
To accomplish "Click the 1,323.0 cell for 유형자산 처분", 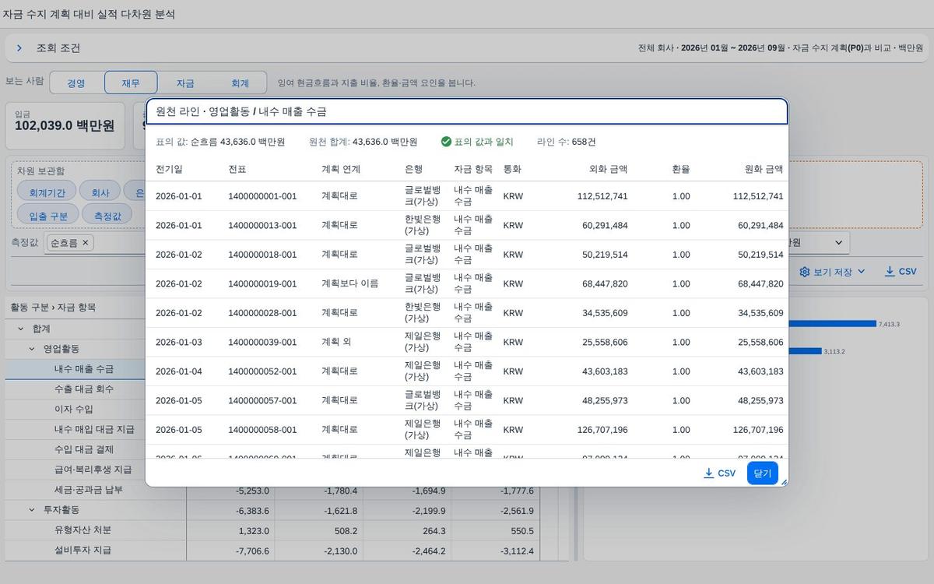I will click(x=230, y=531).
